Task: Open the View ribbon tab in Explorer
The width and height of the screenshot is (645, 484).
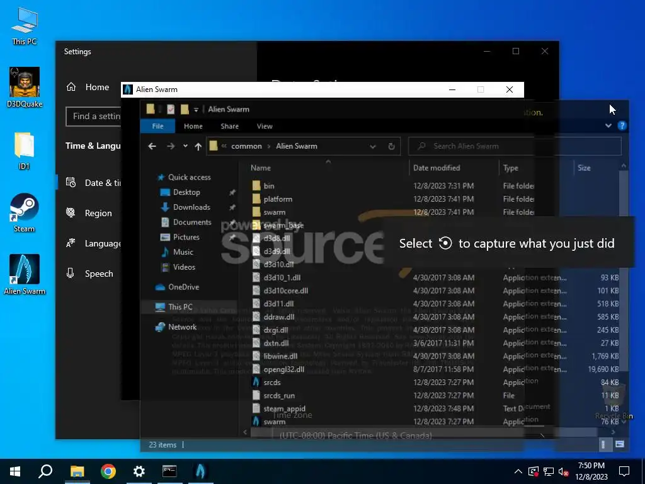Action: pos(265,126)
